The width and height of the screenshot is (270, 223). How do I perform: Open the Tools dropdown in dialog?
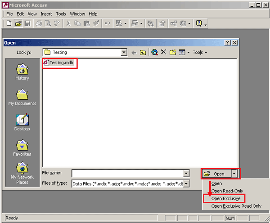(x=200, y=52)
